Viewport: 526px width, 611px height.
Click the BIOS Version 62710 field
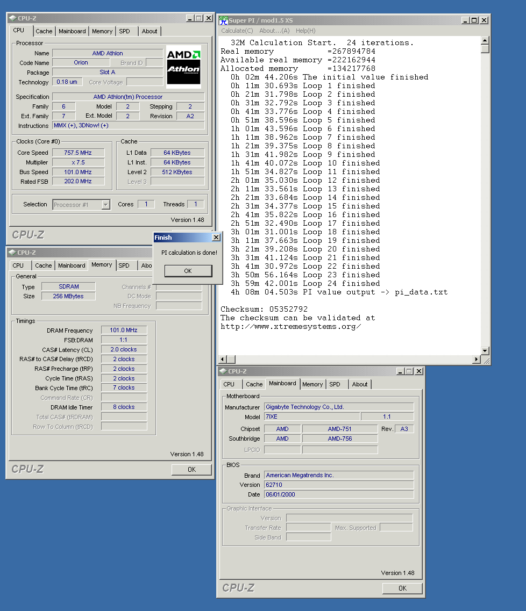click(339, 485)
